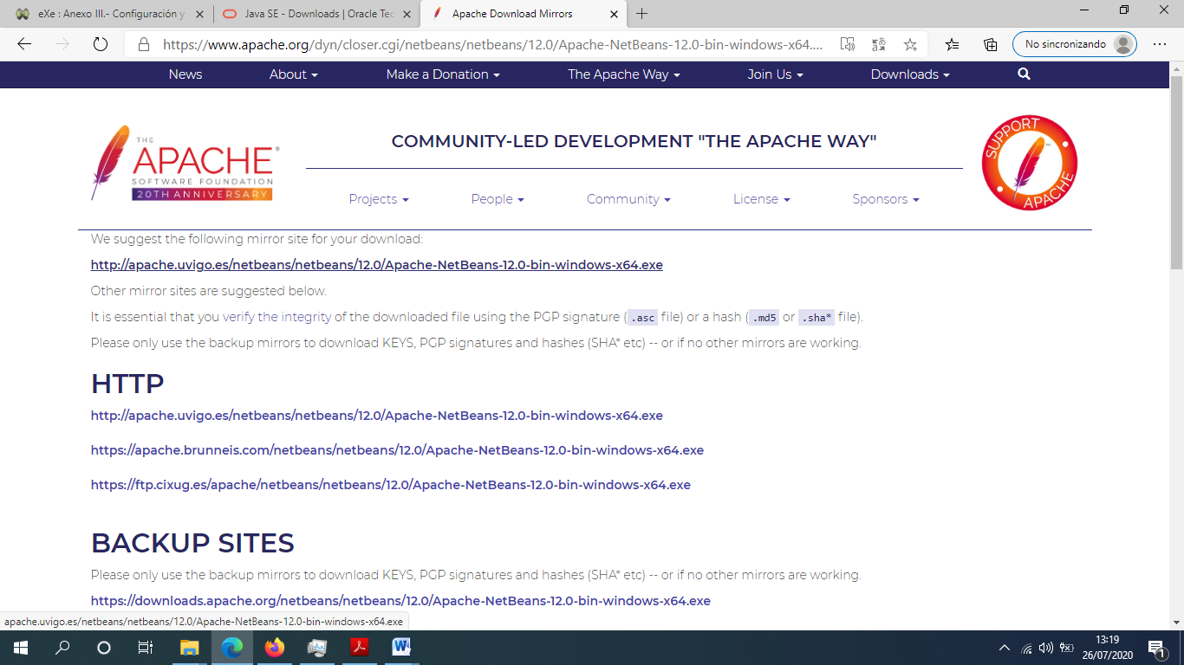Click the ftp.cixug.es mirror link
The image size is (1184, 665).
pos(391,485)
